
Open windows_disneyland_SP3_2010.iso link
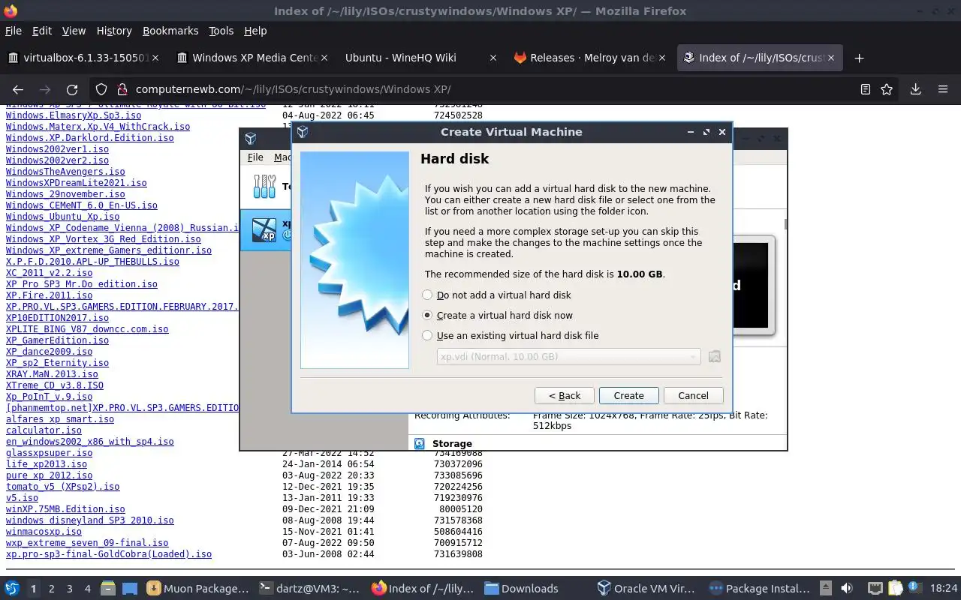(90, 520)
